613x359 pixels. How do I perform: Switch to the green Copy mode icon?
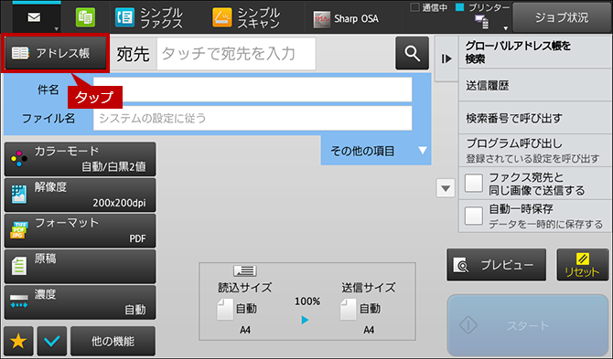[85, 18]
